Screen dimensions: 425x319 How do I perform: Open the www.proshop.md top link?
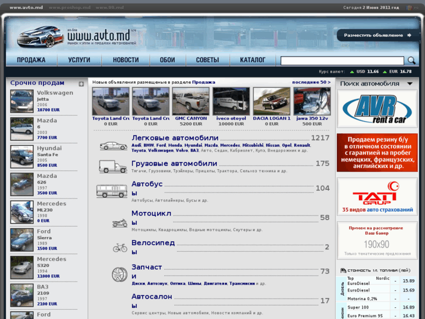(70, 8)
